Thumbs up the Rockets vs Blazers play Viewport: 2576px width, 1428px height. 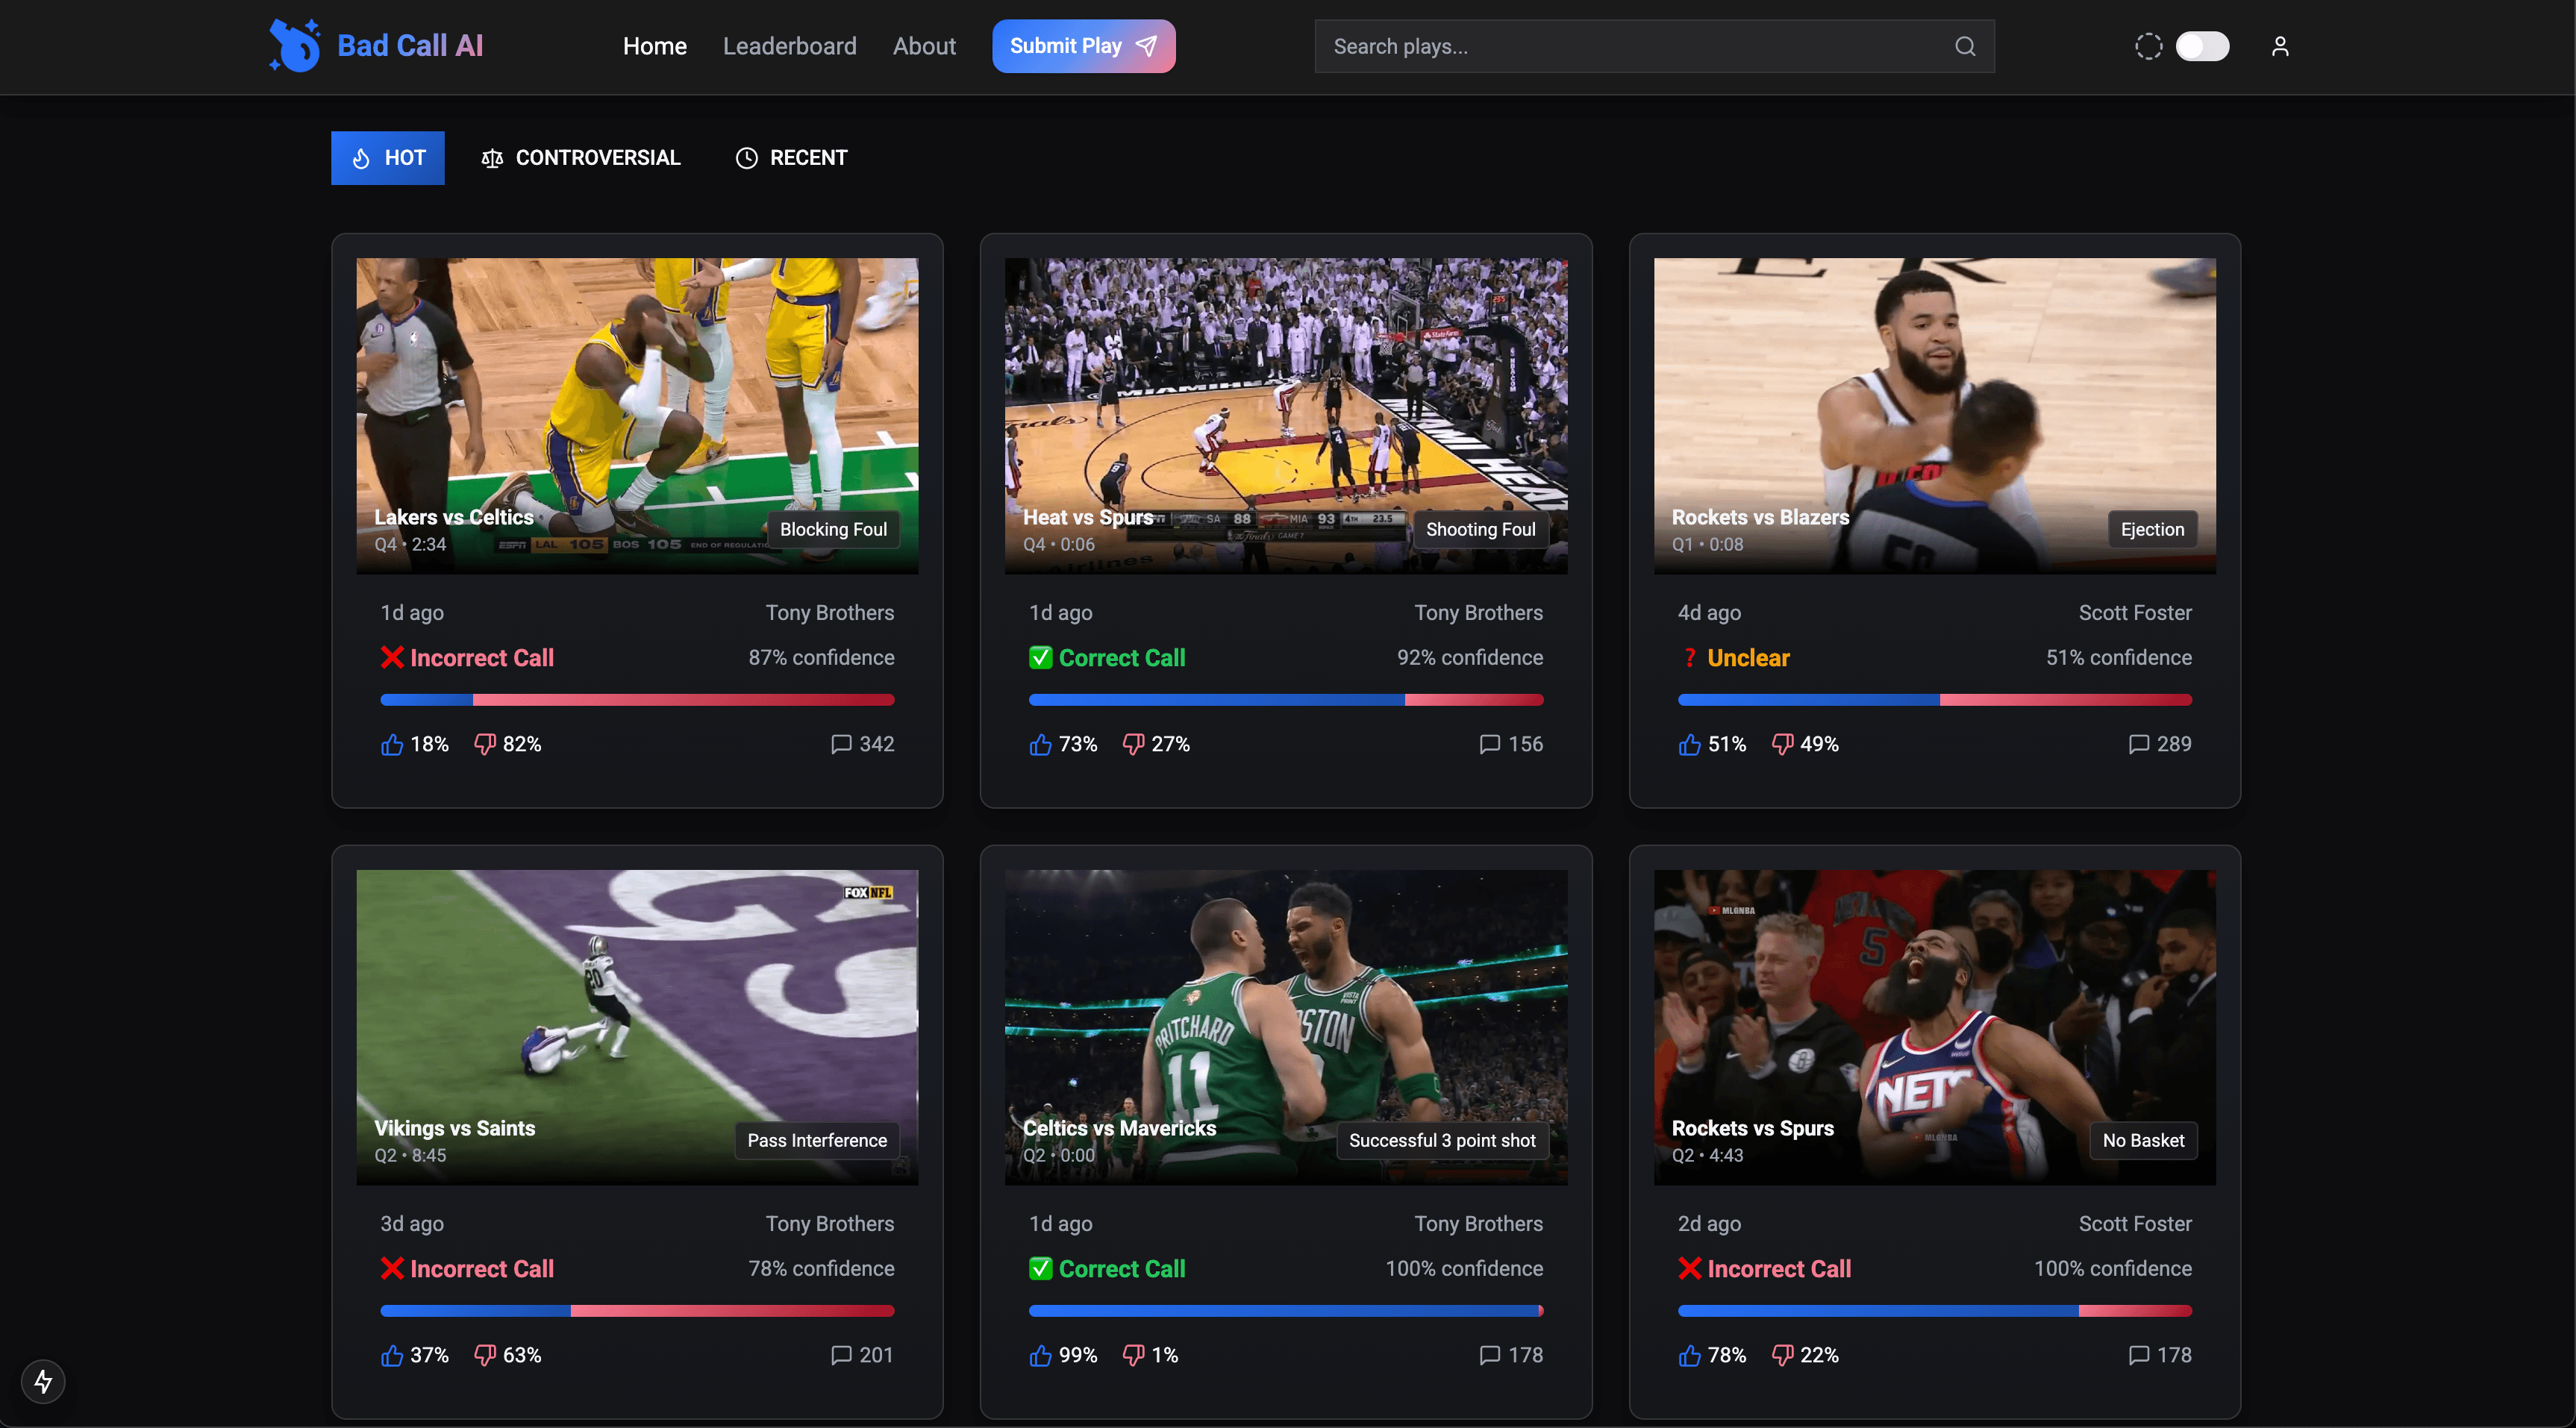pyautogui.click(x=1690, y=744)
